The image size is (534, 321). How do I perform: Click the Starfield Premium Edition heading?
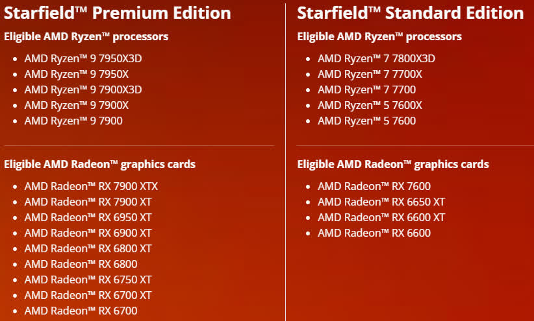117,13
